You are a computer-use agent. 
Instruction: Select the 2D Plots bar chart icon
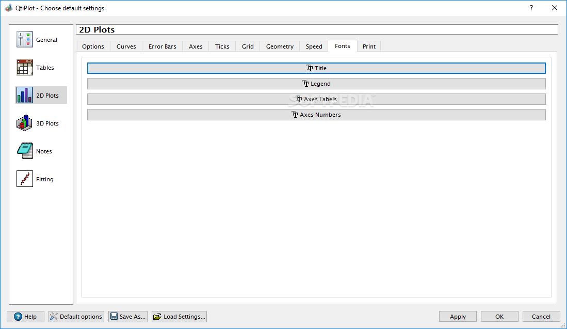pyautogui.click(x=25, y=95)
